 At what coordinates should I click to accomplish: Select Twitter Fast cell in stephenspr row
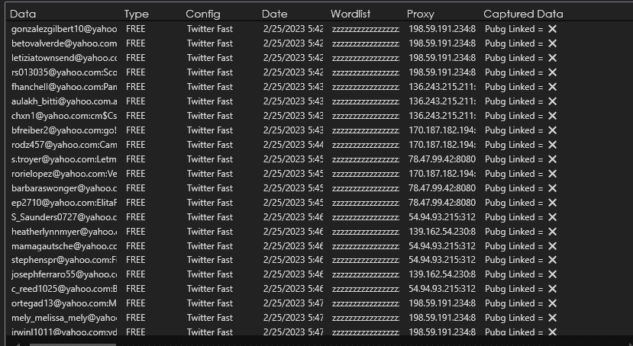(210, 260)
